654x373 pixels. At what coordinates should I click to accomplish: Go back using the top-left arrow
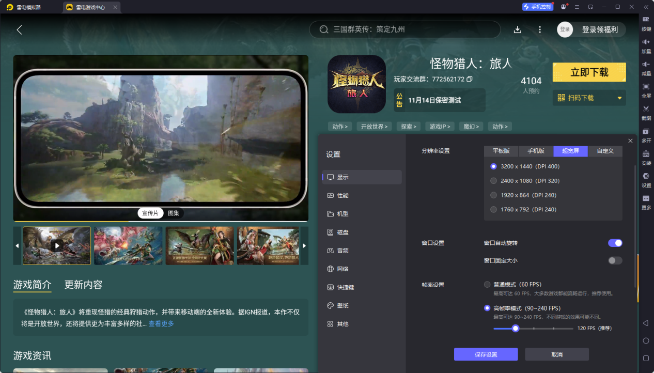tap(20, 30)
